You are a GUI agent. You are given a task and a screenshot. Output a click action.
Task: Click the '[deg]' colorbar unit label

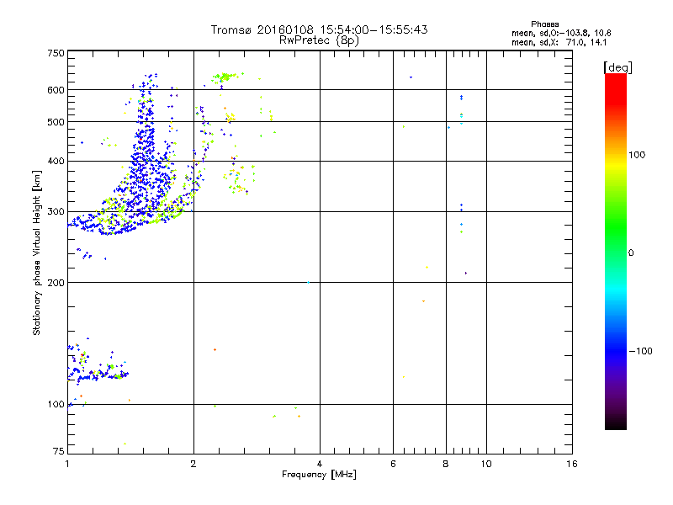tap(617, 67)
